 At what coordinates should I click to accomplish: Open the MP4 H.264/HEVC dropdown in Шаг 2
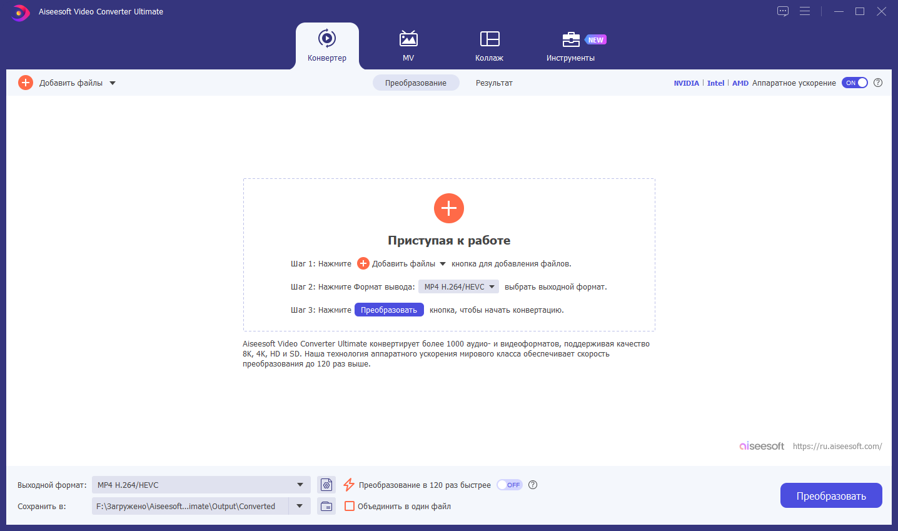[458, 286]
